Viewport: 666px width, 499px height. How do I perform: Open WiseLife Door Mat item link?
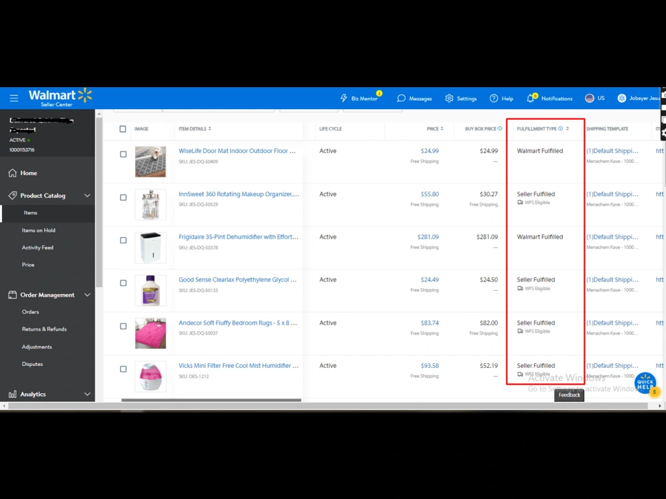click(x=237, y=150)
